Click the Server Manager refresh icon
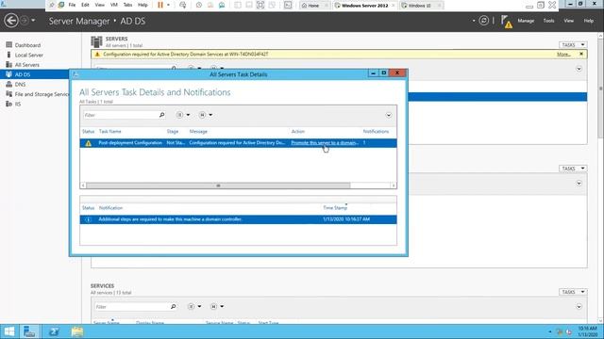The width and height of the screenshot is (604, 339). point(484,21)
